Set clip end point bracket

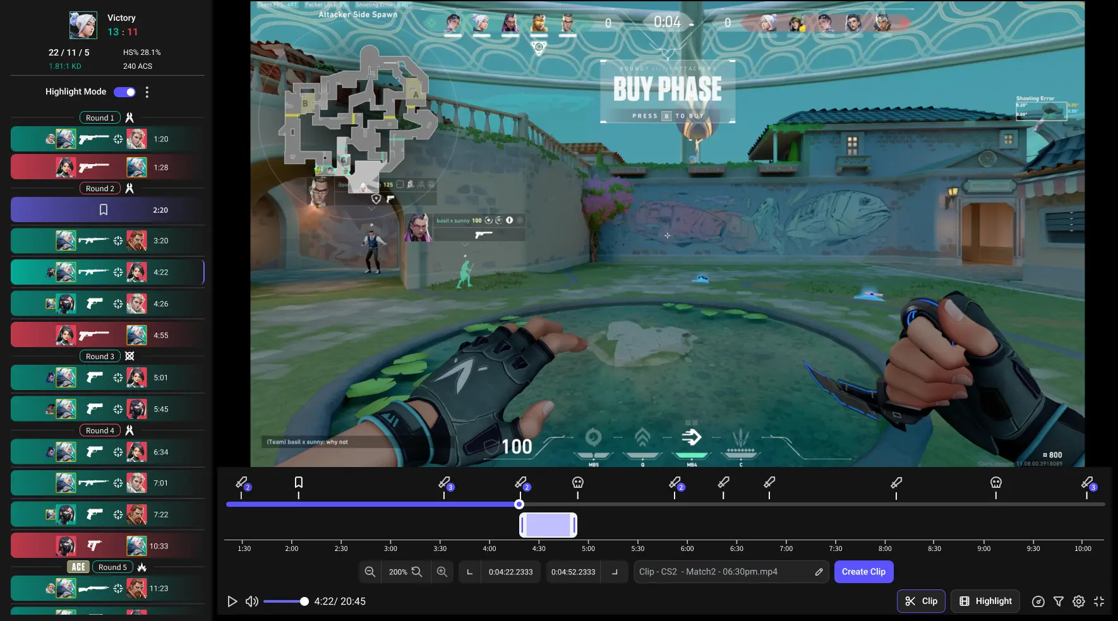coord(615,572)
